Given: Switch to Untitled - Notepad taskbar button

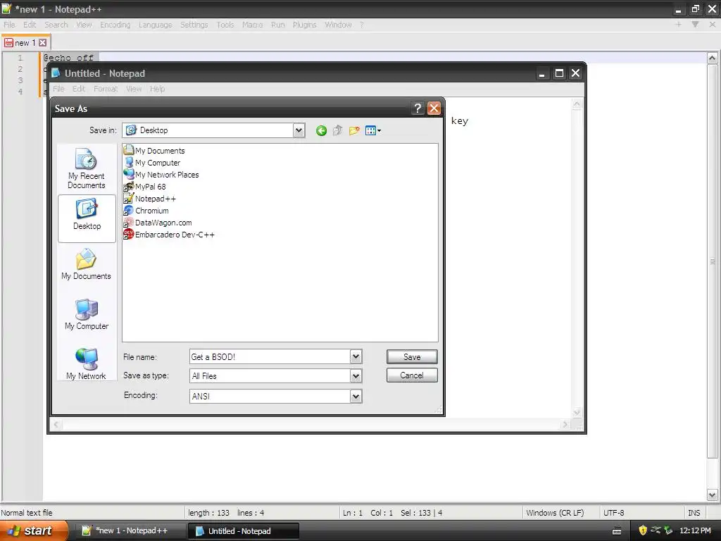Looking at the screenshot, I should point(243,531).
